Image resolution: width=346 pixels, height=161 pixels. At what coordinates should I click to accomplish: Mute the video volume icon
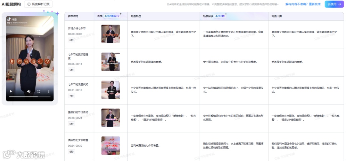point(29,91)
